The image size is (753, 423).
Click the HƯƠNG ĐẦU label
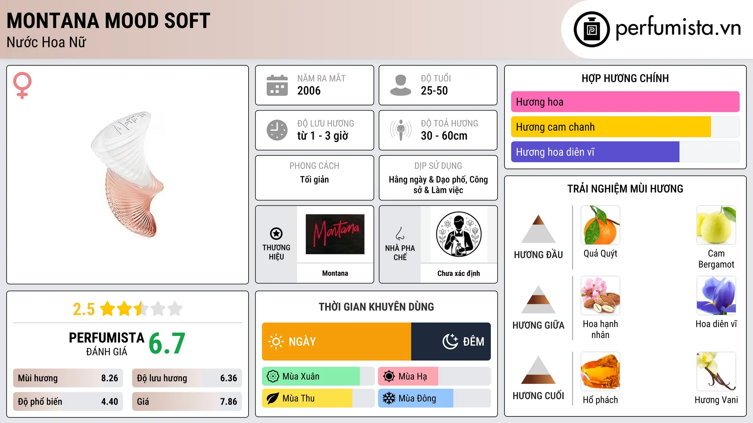point(538,255)
